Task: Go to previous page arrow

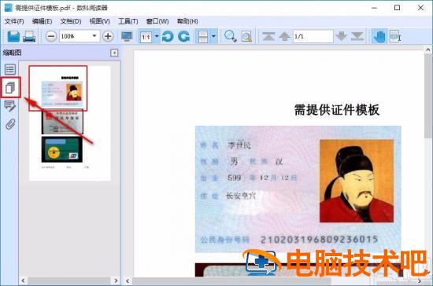Action: [284, 36]
